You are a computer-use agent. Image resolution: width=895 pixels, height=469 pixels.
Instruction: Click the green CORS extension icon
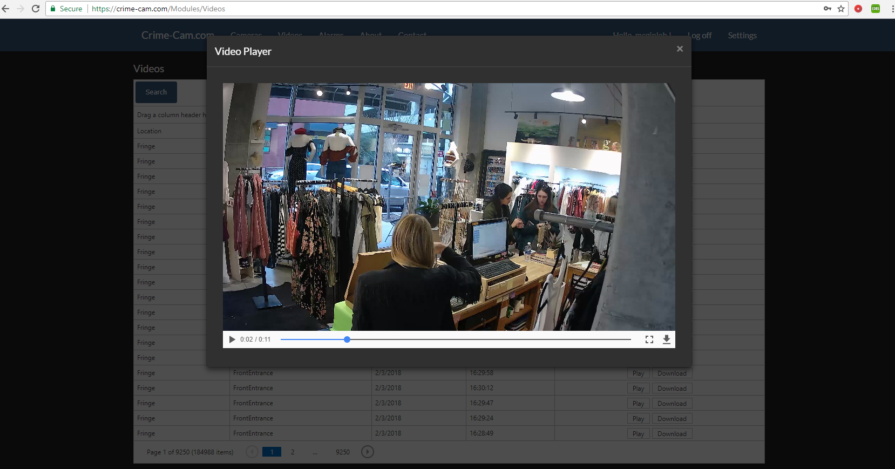[876, 9]
